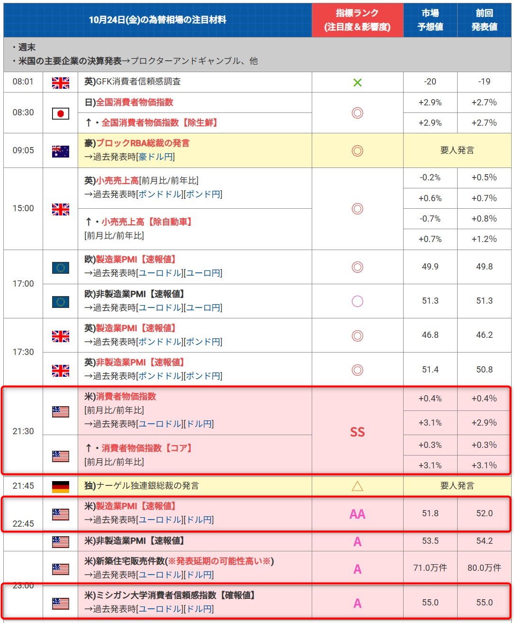This screenshot has width=514, height=623.
Task: Click the EU flag in the 欧製造業PMI row
Action: coord(60,268)
